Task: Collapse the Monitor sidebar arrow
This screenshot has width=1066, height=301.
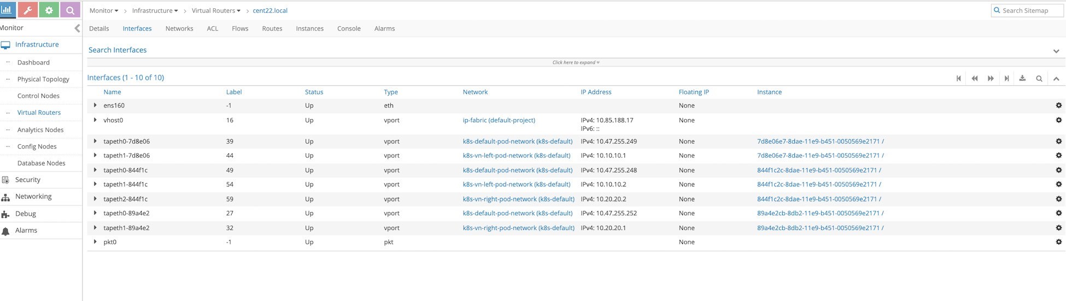Action: [x=77, y=28]
